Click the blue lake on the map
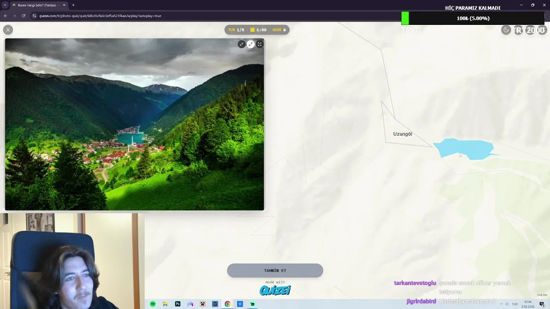550x309 pixels. coord(465,148)
